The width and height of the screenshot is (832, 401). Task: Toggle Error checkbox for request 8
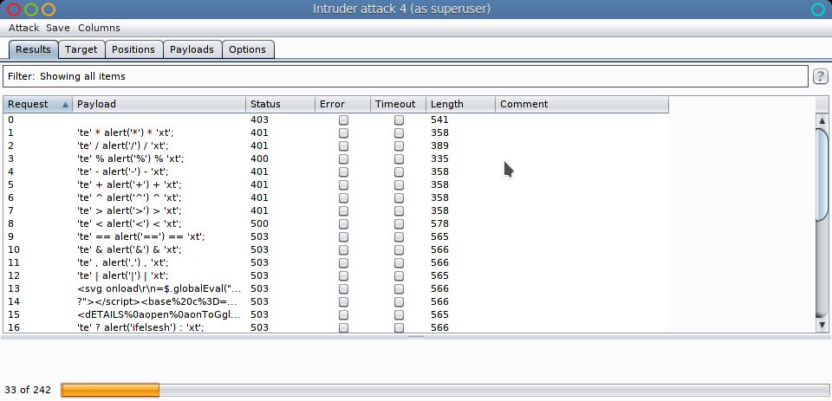pos(343,223)
